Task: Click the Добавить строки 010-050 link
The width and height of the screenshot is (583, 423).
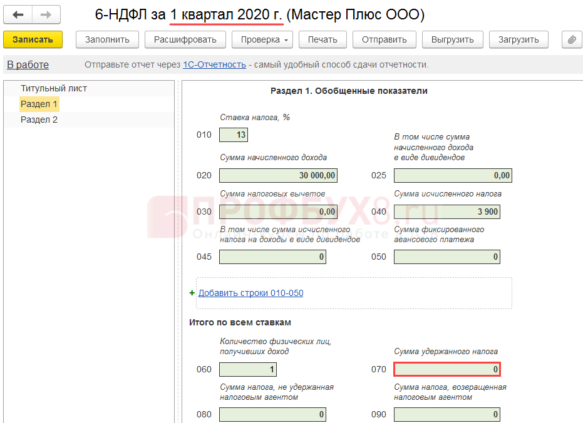Action: pyautogui.click(x=250, y=293)
